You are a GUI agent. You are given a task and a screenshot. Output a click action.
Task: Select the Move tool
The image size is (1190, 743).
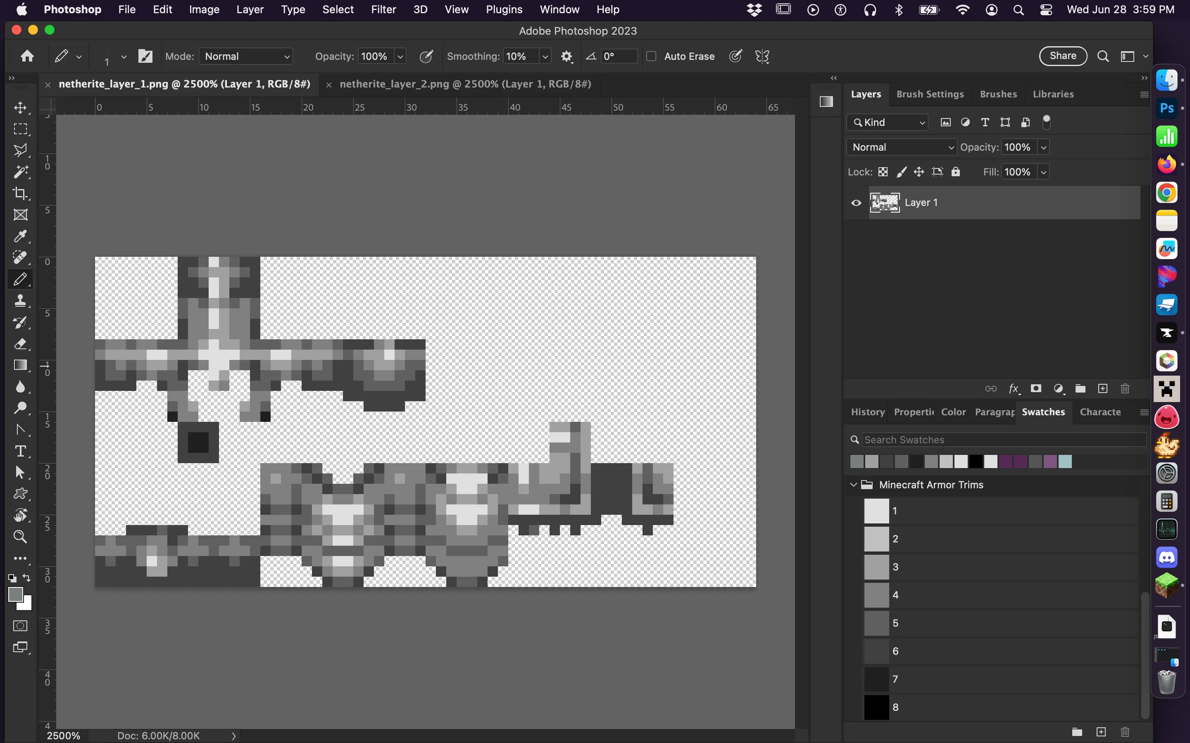pos(20,108)
